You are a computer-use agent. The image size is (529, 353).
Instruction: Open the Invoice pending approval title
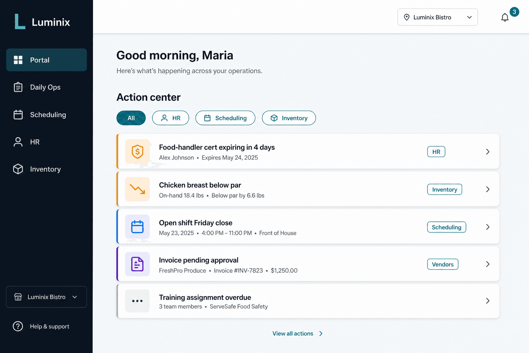[x=199, y=260]
